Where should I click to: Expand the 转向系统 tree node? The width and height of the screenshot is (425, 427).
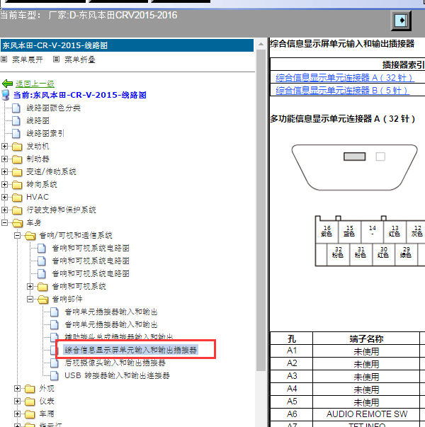(x=4, y=184)
